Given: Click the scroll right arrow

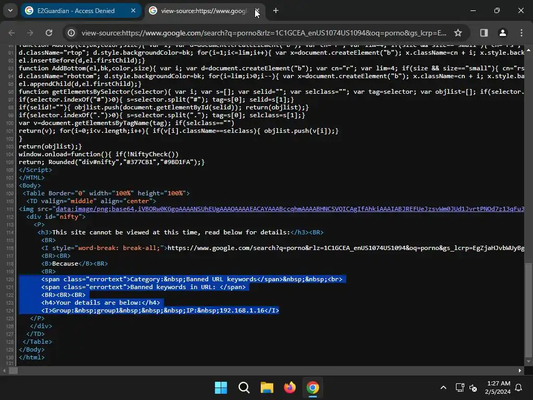Looking at the screenshot, I should pyautogui.click(x=520, y=371).
